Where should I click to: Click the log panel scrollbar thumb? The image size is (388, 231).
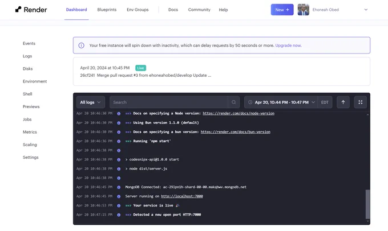[367, 204]
